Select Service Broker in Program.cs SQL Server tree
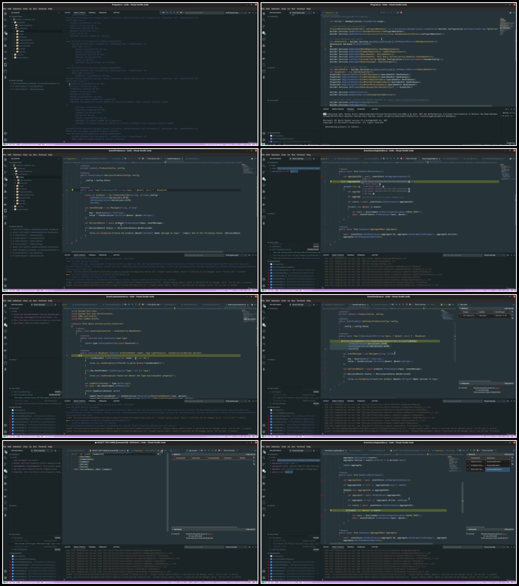The height and width of the screenshot is (586, 519). 25,46
